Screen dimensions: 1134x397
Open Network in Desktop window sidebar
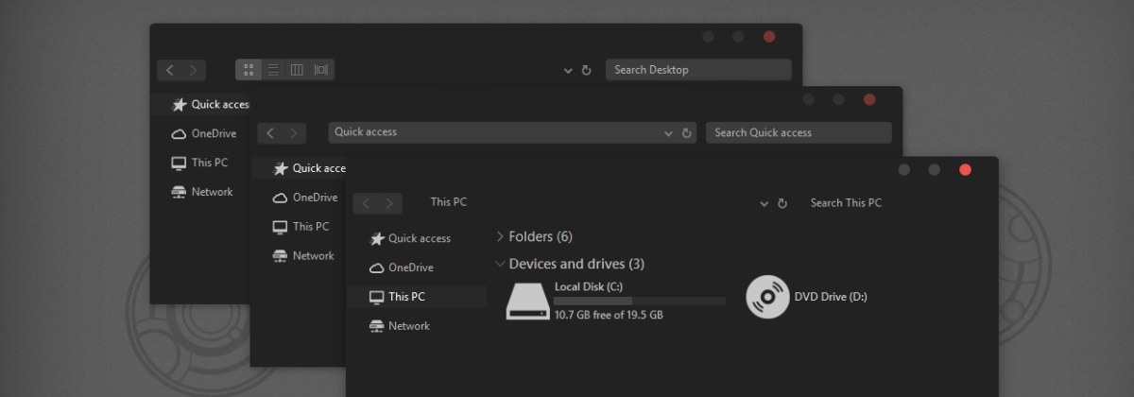pos(212,192)
